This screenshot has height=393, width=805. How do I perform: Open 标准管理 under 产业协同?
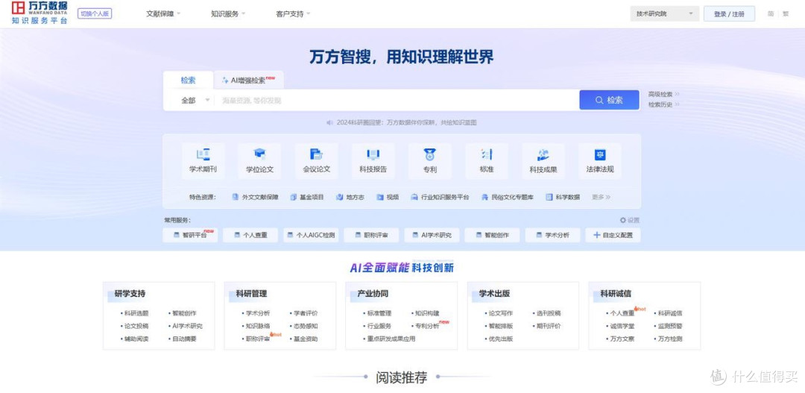(379, 313)
